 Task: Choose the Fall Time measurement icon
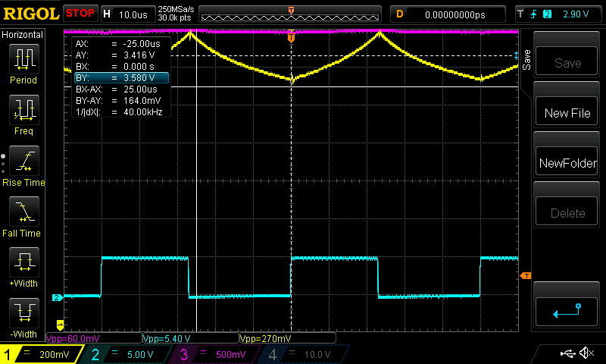(x=23, y=215)
